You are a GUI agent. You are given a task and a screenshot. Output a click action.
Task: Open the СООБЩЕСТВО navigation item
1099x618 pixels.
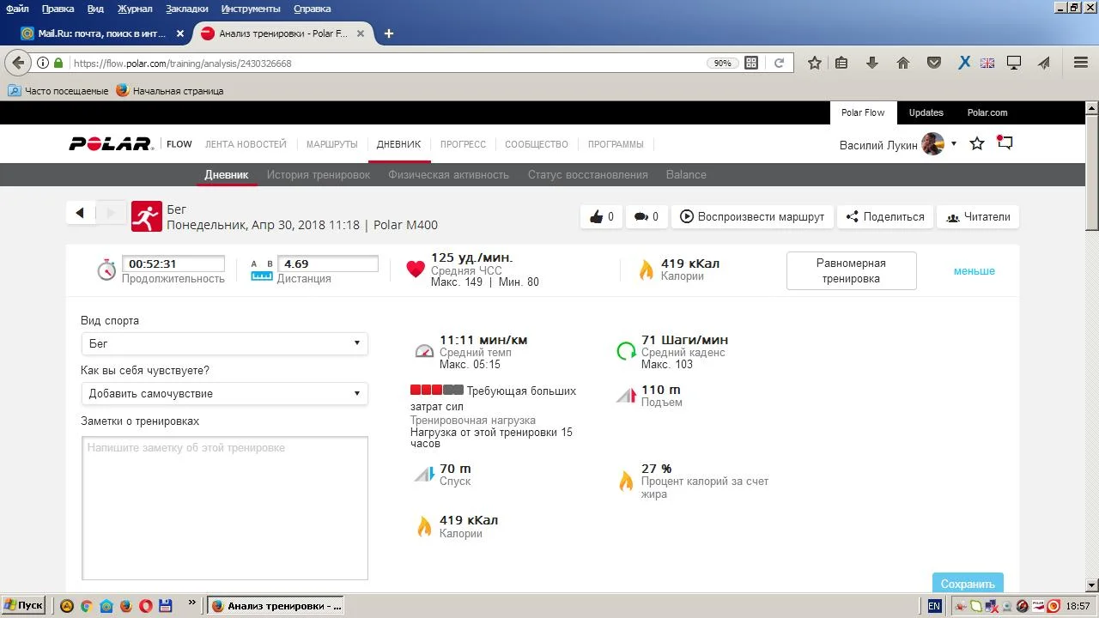537,144
